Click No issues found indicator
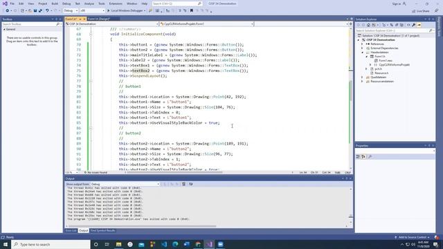 click(x=96, y=172)
